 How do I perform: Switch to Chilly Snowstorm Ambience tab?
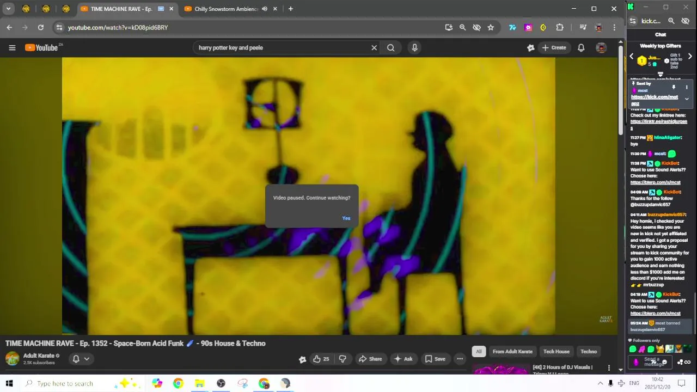tap(225, 9)
